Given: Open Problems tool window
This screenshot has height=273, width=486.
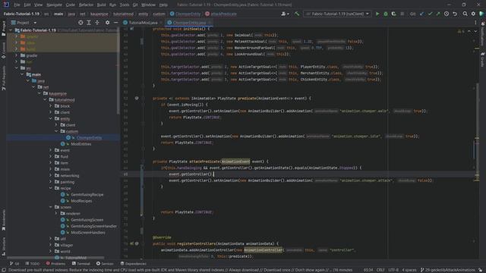Looking at the screenshot, I should pos(55,264).
